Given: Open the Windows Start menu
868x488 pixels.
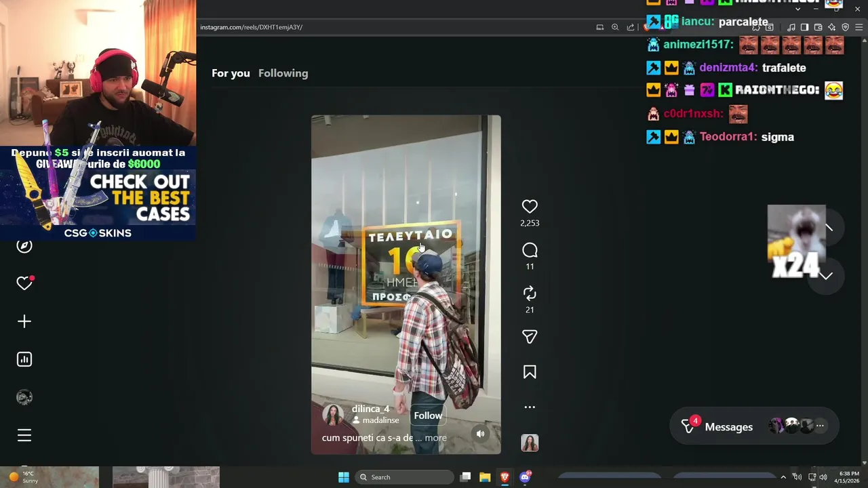Looking at the screenshot, I should click(x=344, y=477).
